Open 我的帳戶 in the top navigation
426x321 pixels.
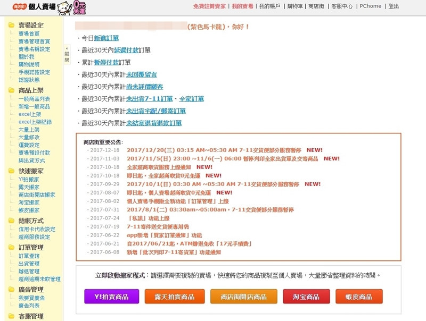[x=269, y=6]
